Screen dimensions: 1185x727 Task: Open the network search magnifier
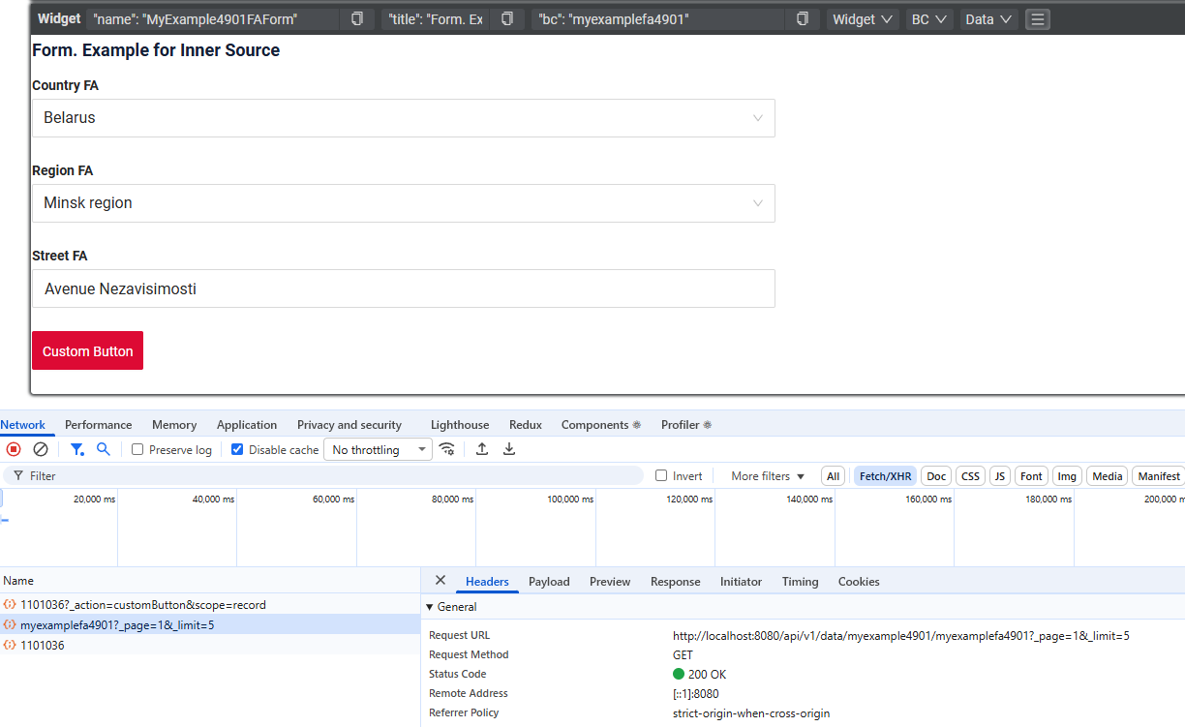(104, 449)
